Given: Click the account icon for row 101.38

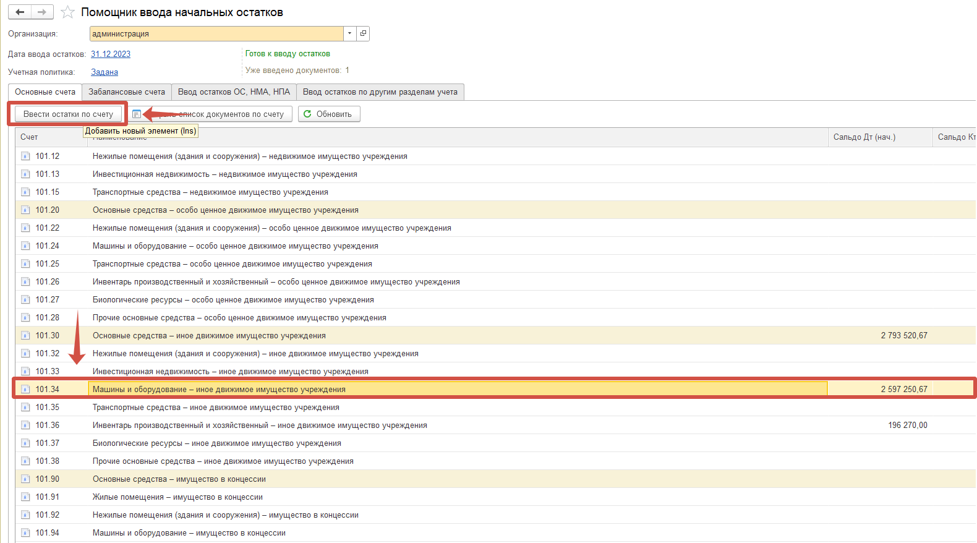Looking at the screenshot, I should [x=25, y=461].
